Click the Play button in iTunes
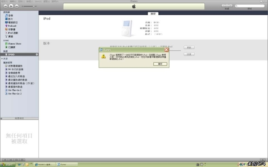 [11, 6]
